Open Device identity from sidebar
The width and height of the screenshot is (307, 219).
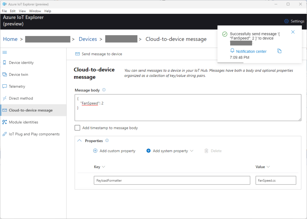tap(21, 62)
